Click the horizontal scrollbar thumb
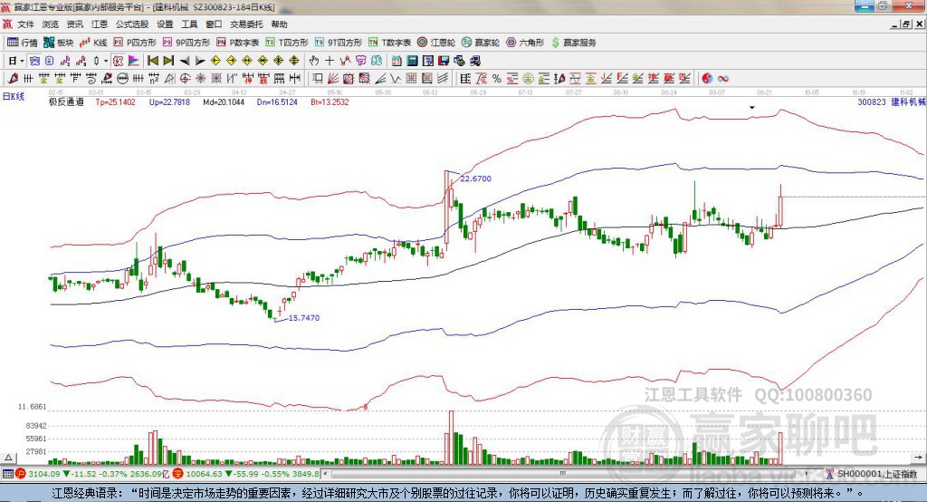 pos(563,474)
